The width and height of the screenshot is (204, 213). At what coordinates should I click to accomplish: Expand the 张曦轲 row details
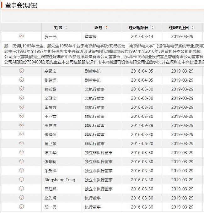[21, 161]
